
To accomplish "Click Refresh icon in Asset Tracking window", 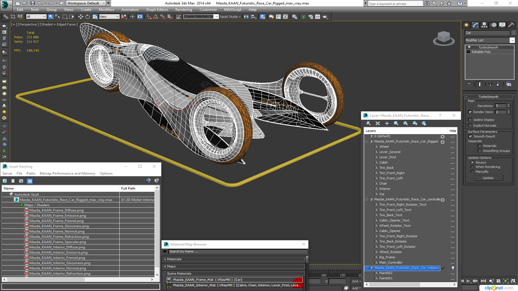I will 5,181.
